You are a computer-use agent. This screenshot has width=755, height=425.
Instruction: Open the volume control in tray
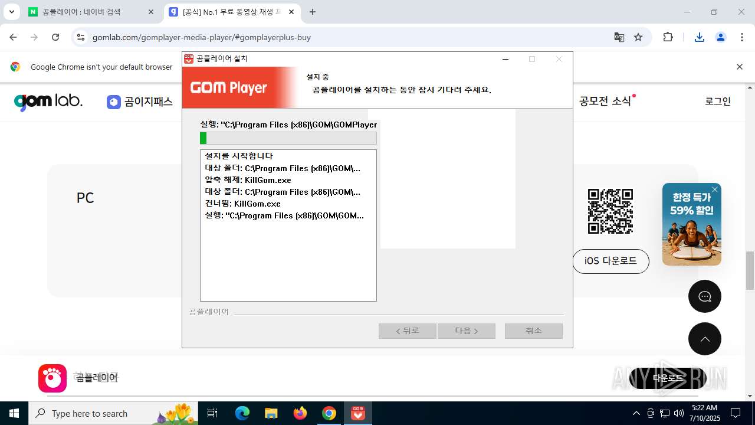pos(679,413)
